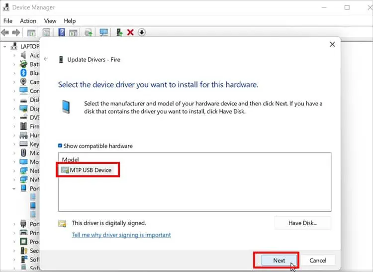Expand the Network adapters category chevron
This screenshot has height=272, width=373.
14,171
